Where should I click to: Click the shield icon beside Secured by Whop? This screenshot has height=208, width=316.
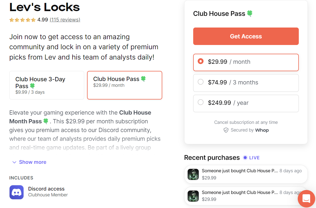[x=226, y=130]
